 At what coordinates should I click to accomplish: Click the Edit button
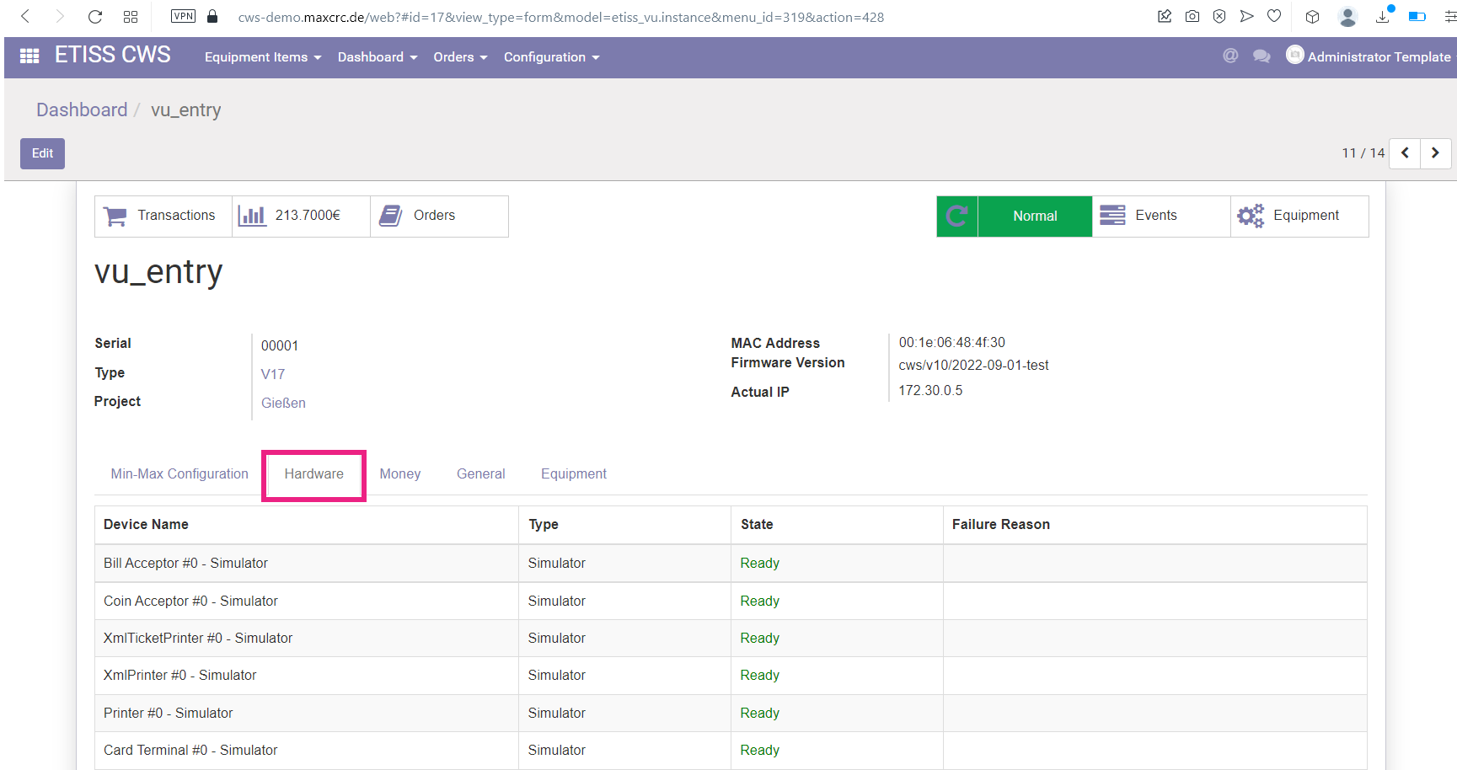pyautogui.click(x=42, y=153)
